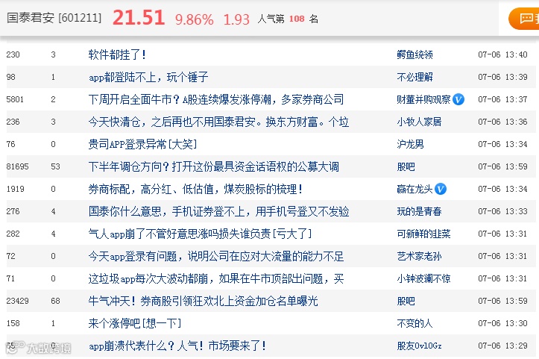
Task: Open author 股吧 on the 下半年调仓方向 row
Action: 406,166
